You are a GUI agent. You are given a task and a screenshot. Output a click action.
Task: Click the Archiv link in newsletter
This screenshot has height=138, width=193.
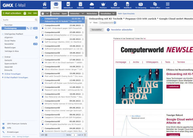(x=136, y=62)
